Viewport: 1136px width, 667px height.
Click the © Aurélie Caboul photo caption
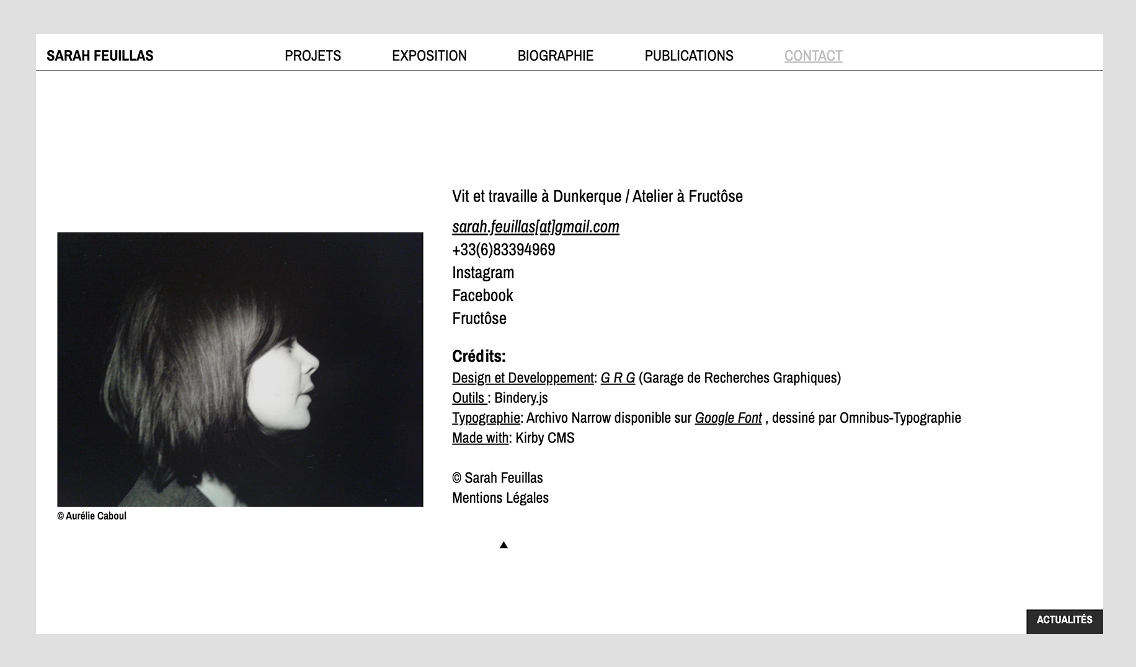point(92,516)
